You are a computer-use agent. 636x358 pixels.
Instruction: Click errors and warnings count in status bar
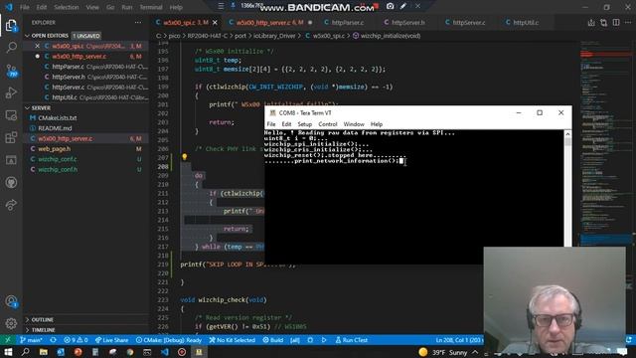(x=76, y=340)
